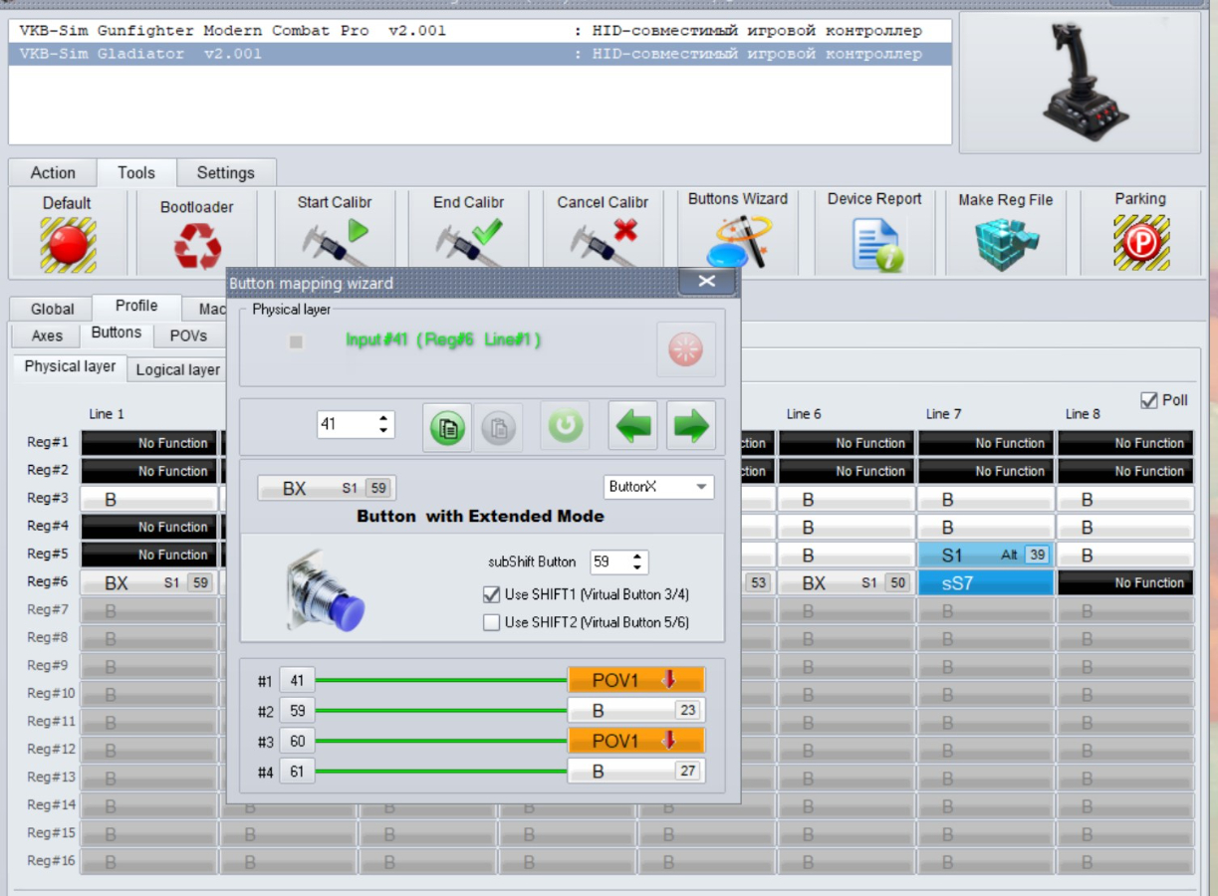Click the green circular refresh icon

pos(565,427)
